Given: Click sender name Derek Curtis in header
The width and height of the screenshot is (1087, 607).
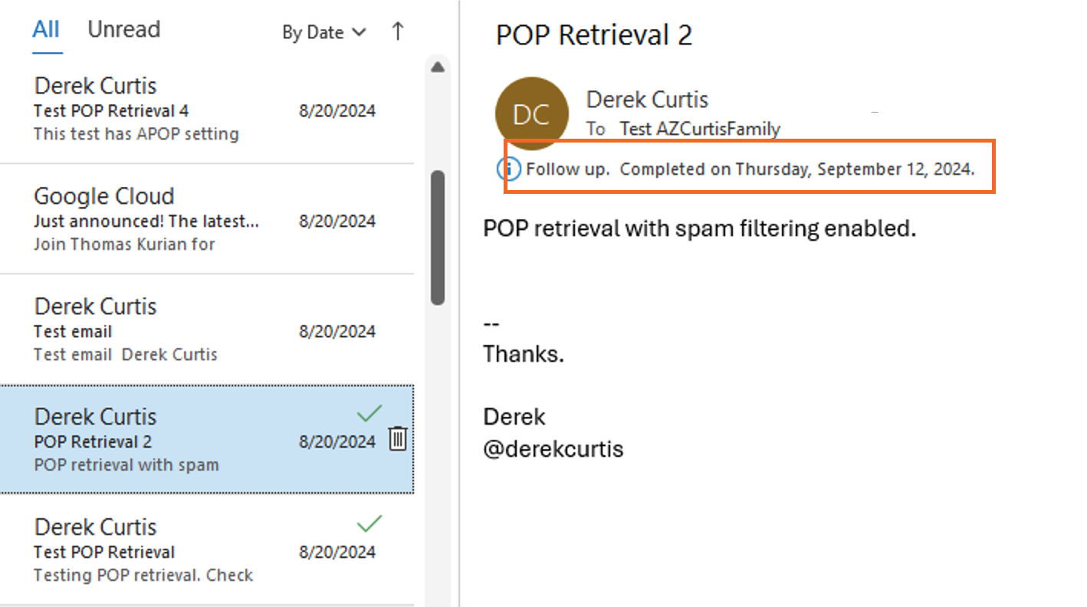Looking at the screenshot, I should [x=647, y=99].
